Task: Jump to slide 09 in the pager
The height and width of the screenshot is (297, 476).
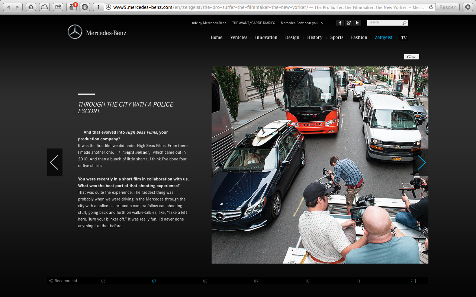Action: pos(256,281)
